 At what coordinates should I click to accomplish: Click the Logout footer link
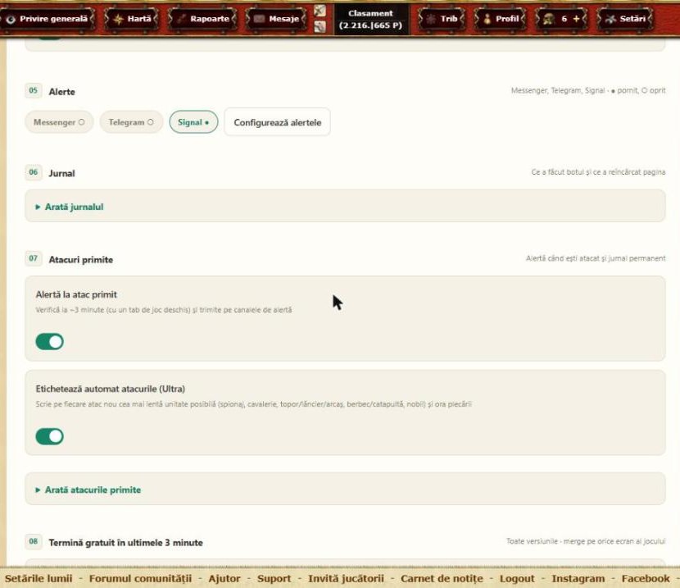pos(517,578)
